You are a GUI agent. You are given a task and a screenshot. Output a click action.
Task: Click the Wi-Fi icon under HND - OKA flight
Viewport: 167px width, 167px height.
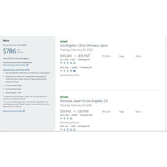coord(61,71)
